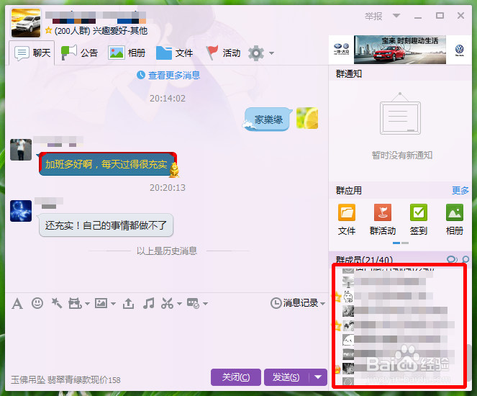
Task: Expand the message bubble settings dropdown
Action: 205,304
